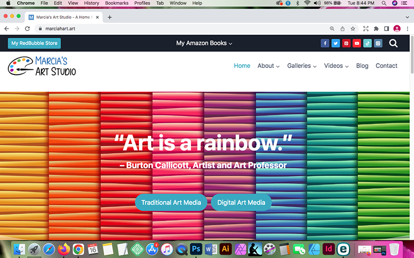The height and width of the screenshot is (258, 414).
Task: Open the Pinterest social icon
Action: (346, 43)
